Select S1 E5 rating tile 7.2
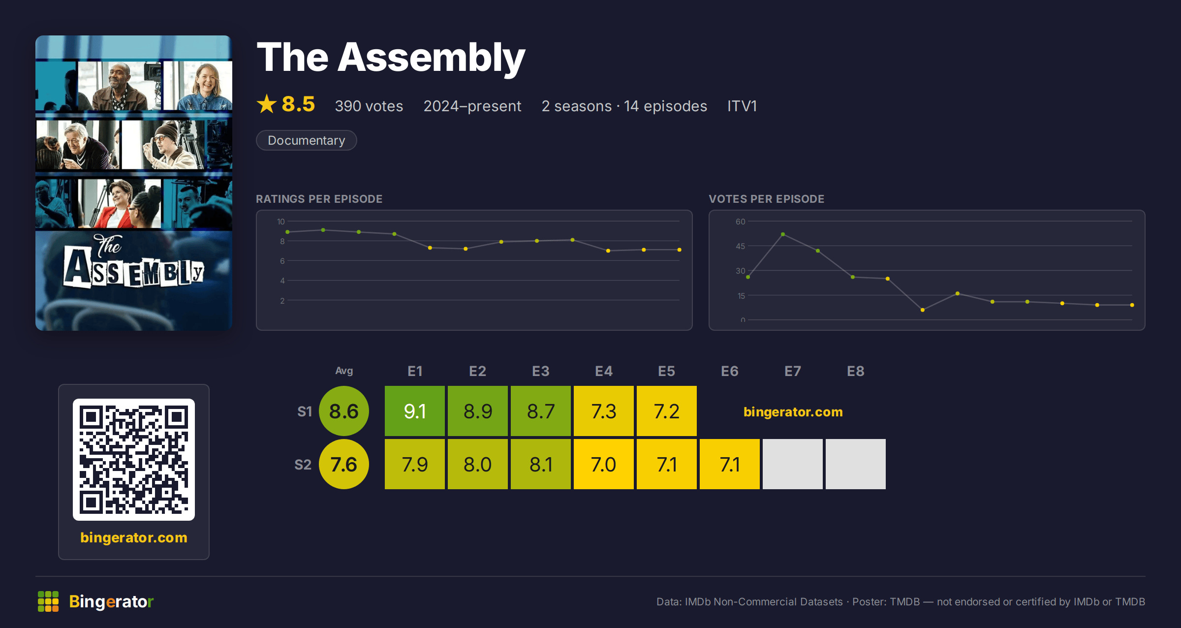Image resolution: width=1181 pixels, height=628 pixels. pyautogui.click(x=667, y=411)
